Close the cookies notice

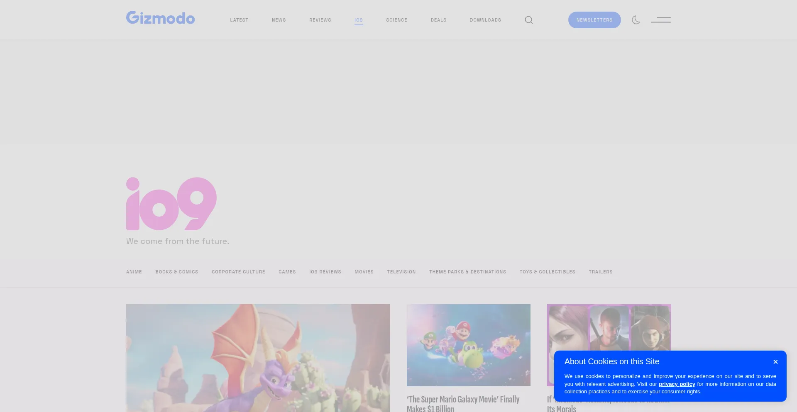pos(775,362)
